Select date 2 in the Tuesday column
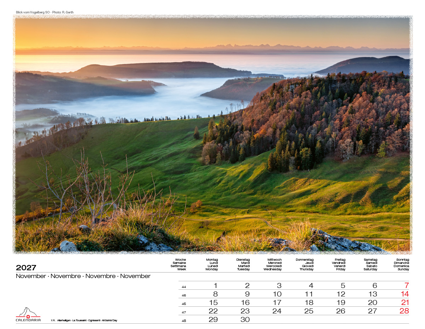This screenshot has width=425, height=329. (248, 285)
